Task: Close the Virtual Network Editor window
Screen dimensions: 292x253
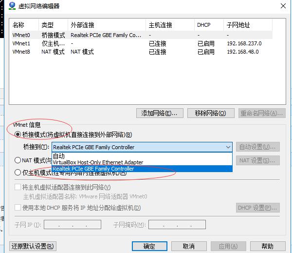Action: tap(283, 6)
